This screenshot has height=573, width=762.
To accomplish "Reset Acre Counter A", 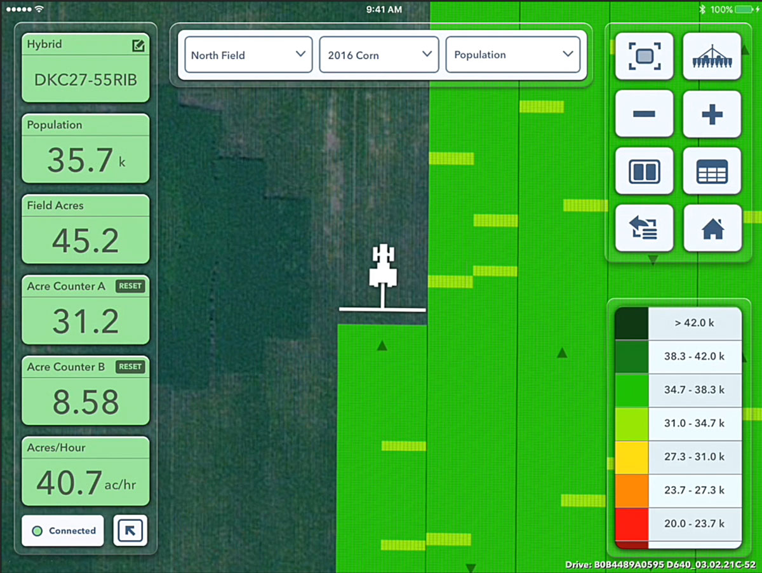I will [130, 286].
